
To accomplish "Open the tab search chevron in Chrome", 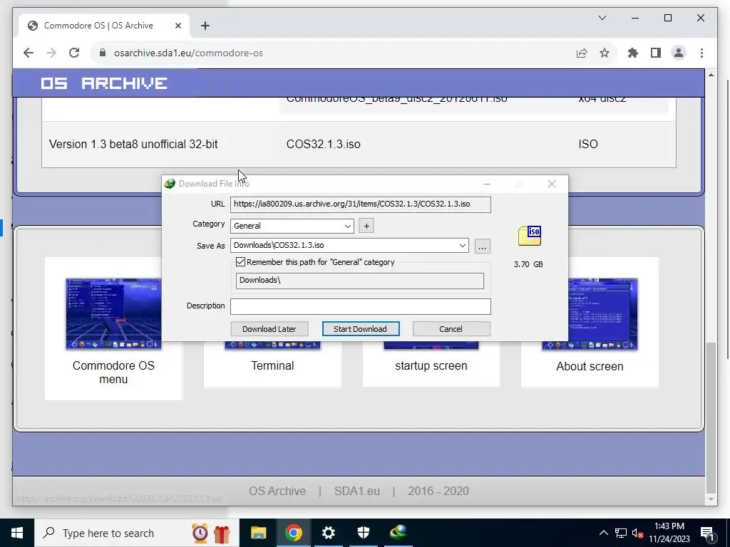I will pos(602,18).
